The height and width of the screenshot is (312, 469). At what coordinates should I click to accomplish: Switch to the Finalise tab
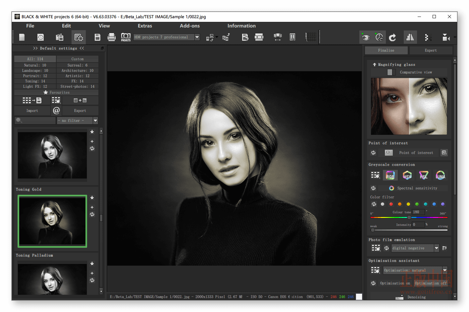(x=386, y=50)
